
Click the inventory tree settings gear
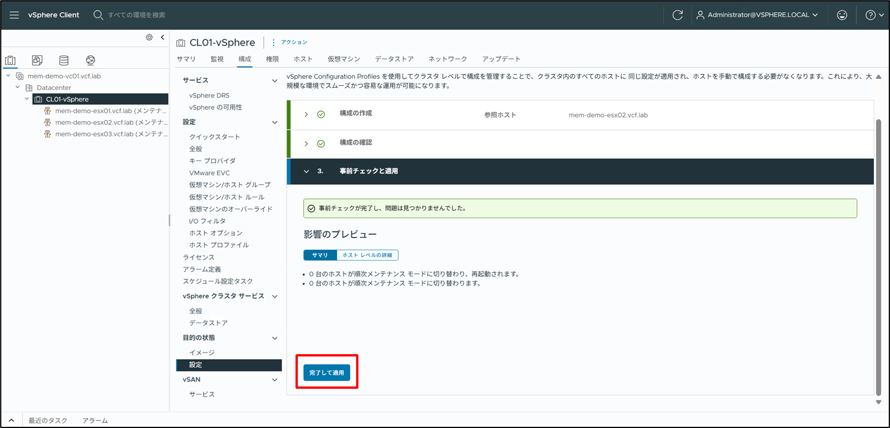coord(149,37)
